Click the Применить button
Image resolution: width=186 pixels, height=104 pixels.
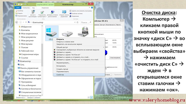118,75
